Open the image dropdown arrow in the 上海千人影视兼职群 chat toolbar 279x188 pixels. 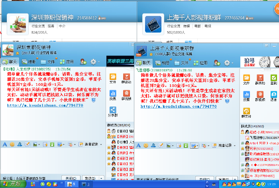[x=173, y=146]
